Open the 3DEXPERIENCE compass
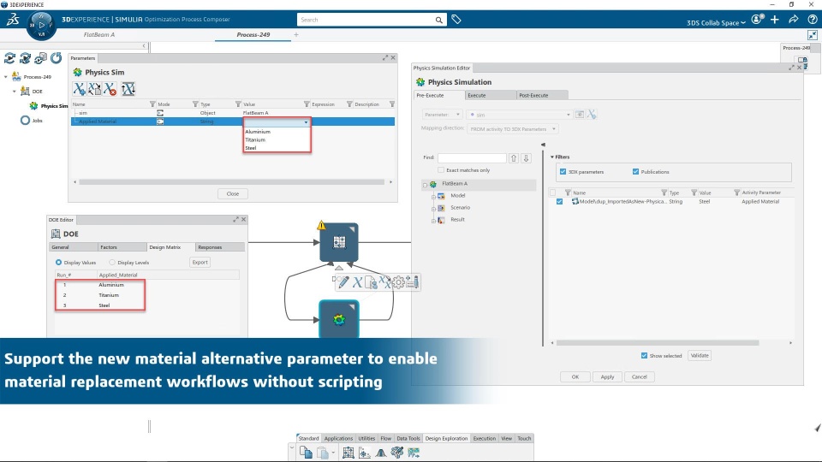Screen dimensions: 822x462 coord(41,26)
